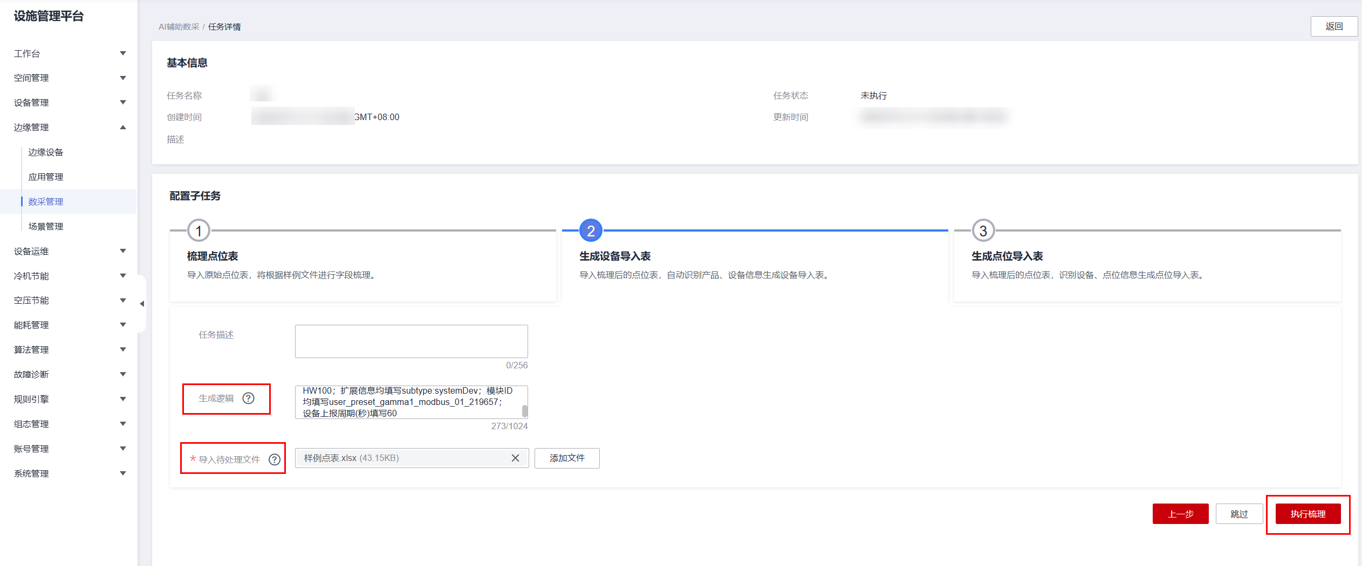Select step 2 circle 生成设备导入表
The width and height of the screenshot is (1362, 566).
(591, 231)
